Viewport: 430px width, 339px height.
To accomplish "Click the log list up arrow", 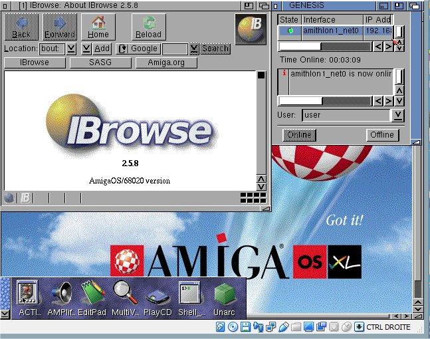I will pos(399,91).
